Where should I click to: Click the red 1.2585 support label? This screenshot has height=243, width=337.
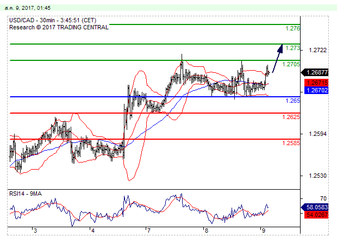[291, 143]
